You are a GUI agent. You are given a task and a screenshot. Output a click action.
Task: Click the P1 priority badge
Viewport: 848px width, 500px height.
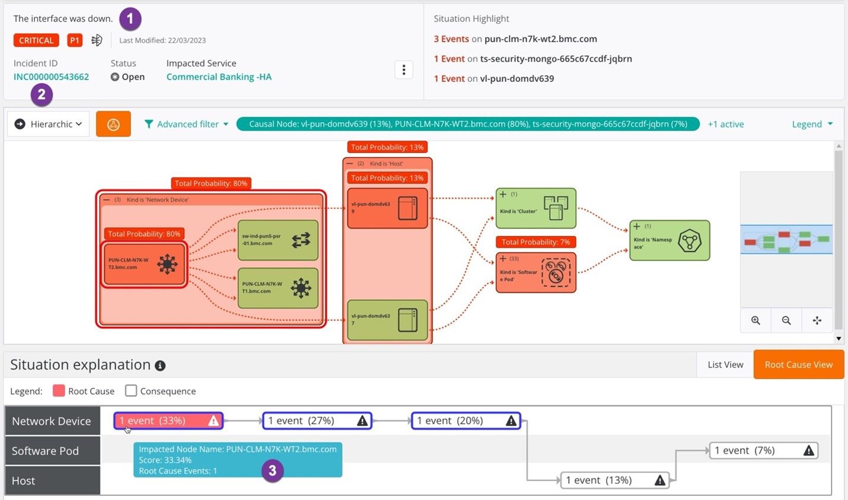[75, 40]
